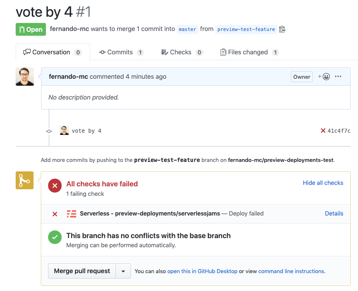
Task: Click fernando-mc's profile avatar
Action: 24,76
